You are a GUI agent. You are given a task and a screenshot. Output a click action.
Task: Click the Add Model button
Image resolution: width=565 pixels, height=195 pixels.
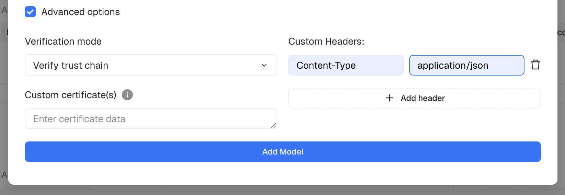[283, 152]
